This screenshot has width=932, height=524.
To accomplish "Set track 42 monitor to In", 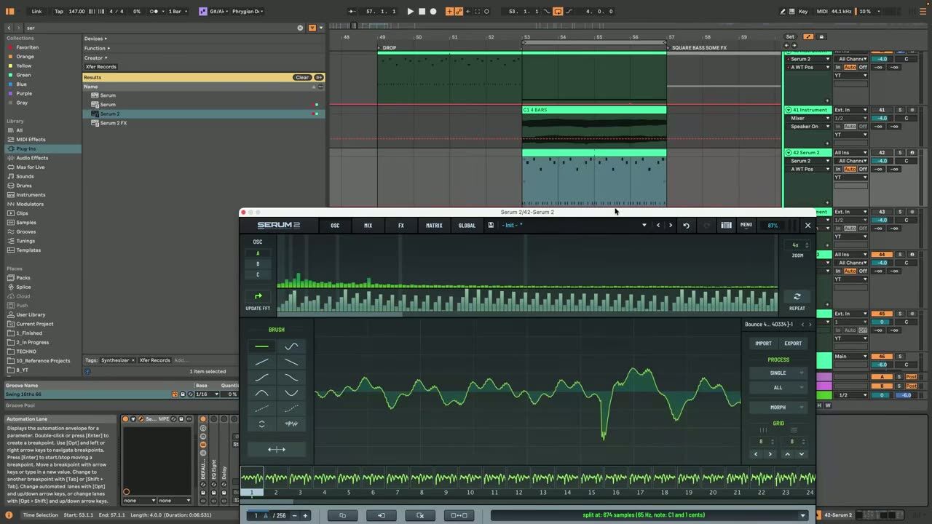I will click(838, 169).
